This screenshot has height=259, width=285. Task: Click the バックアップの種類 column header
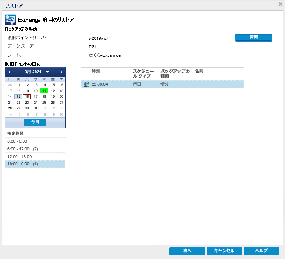click(x=175, y=74)
